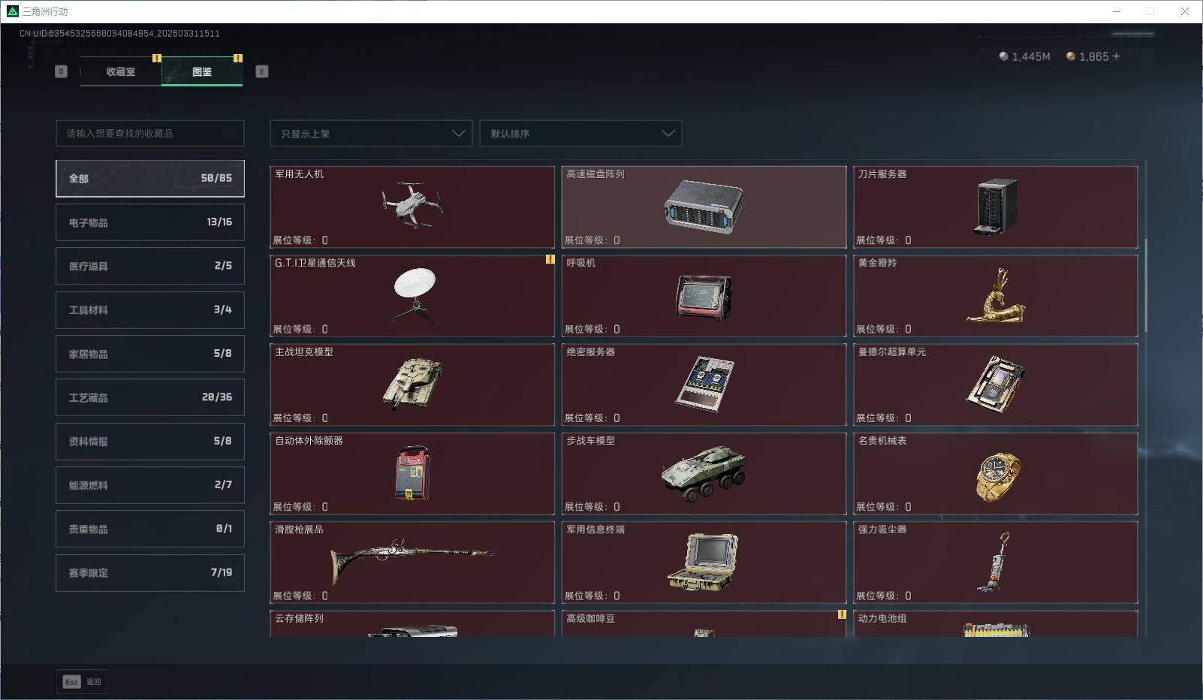
Task: Open the 只显示上架 filter dropdown
Action: (370, 133)
